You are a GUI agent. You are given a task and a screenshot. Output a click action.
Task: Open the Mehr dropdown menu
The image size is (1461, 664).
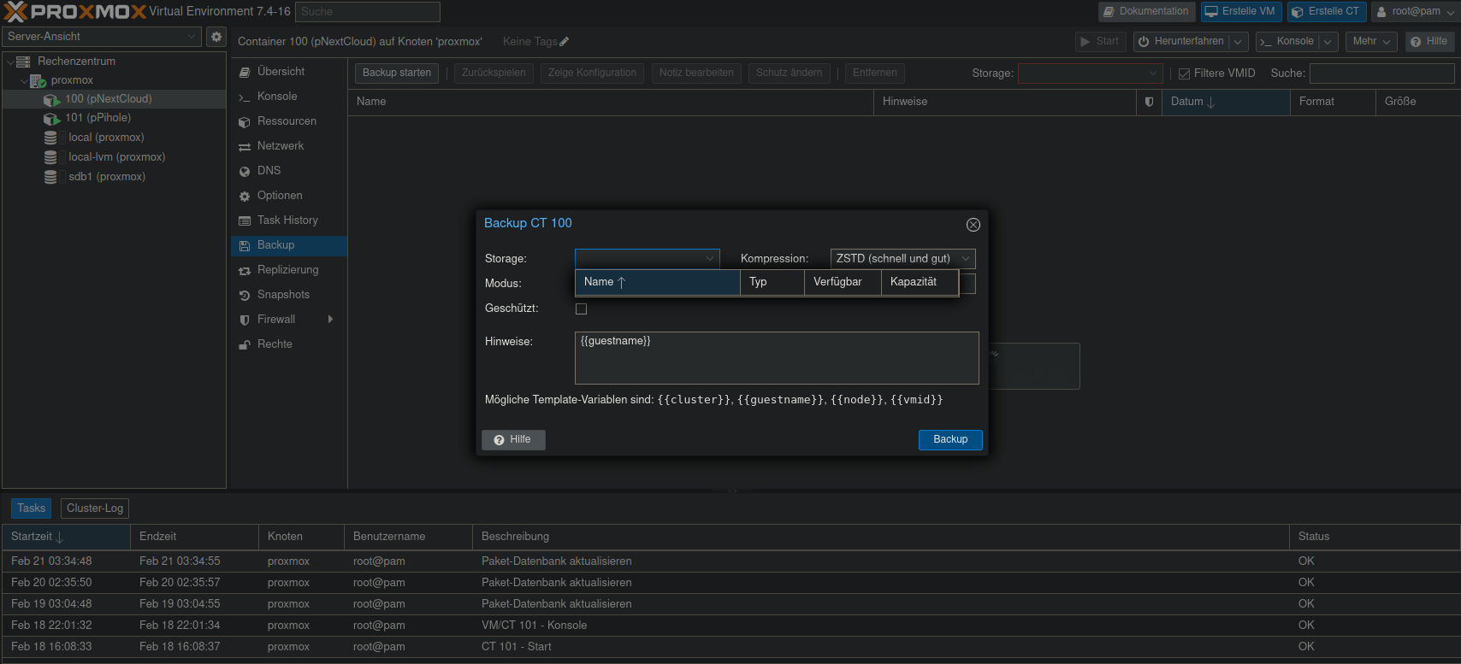pos(1371,42)
